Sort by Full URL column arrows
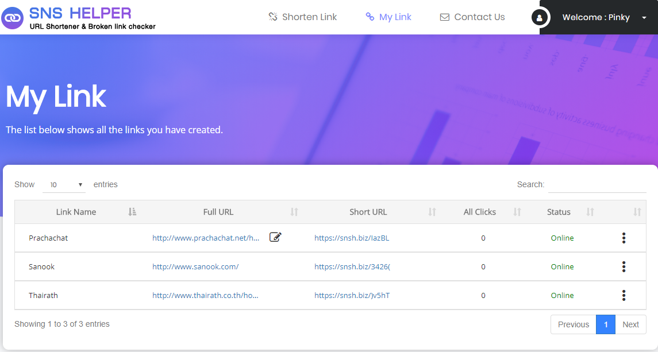The width and height of the screenshot is (658, 352). [x=294, y=212]
